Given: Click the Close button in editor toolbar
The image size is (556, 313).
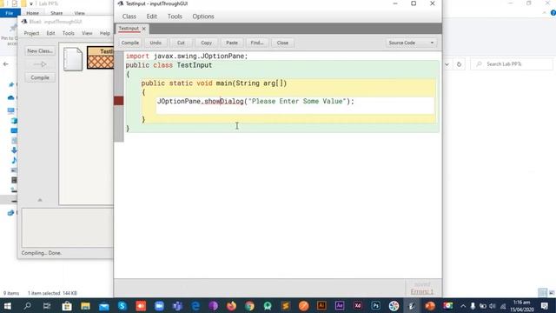Looking at the screenshot, I should (282, 43).
